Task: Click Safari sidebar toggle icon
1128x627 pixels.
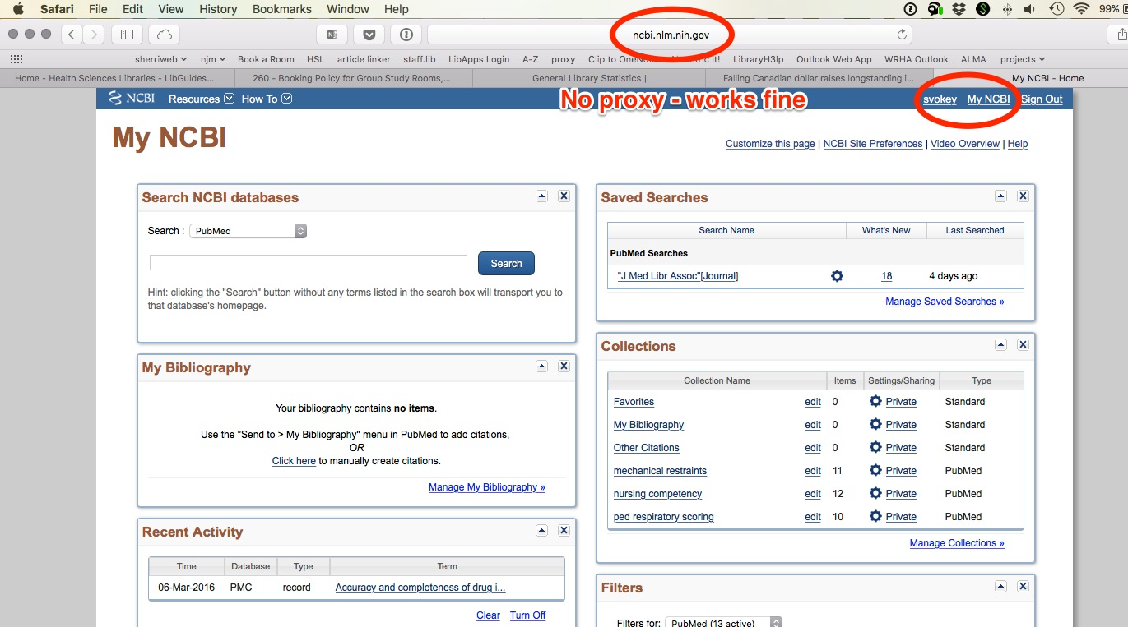Action: 127,35
